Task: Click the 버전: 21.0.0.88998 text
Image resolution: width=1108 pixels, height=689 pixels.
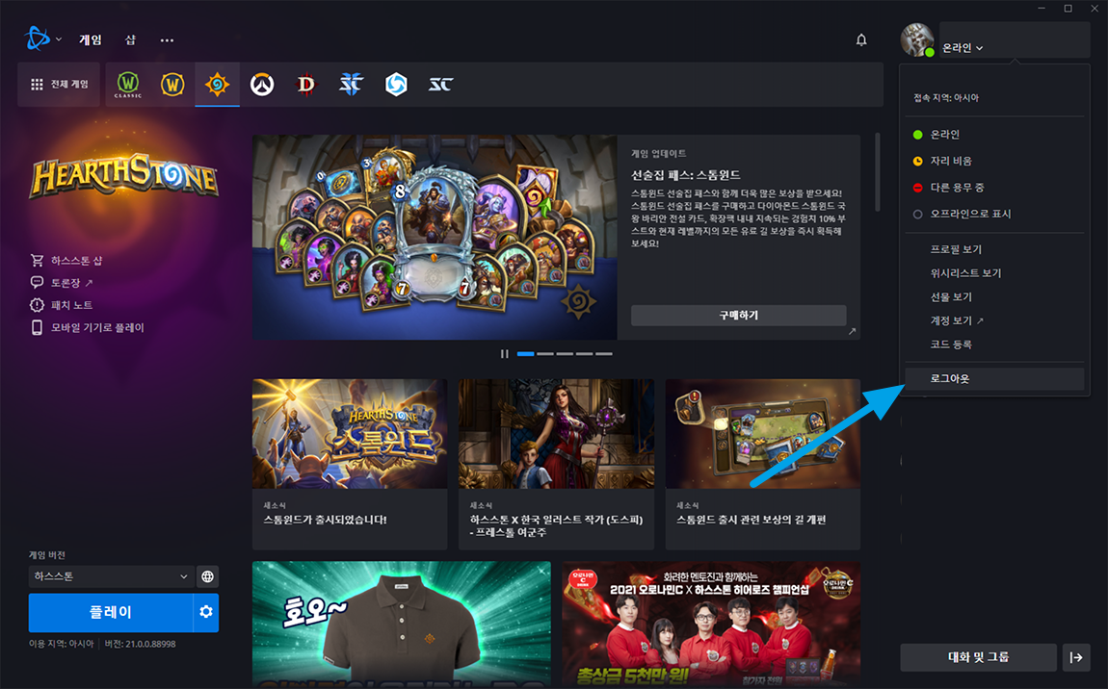Action: point(141,644)
